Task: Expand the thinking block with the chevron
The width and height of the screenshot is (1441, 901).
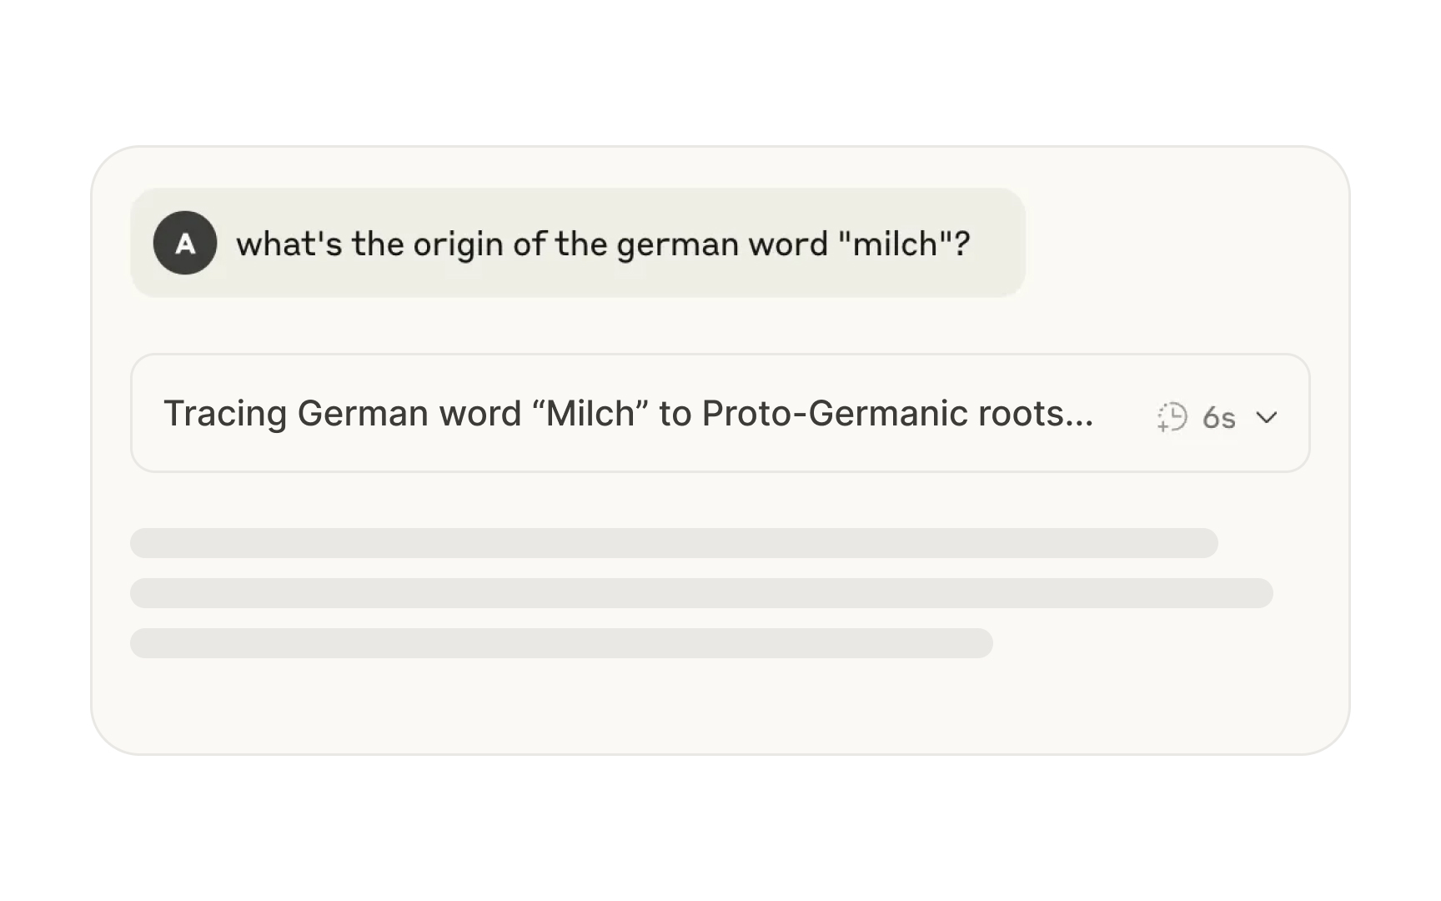Action: pyautogui.click(x=1267, y=416)
